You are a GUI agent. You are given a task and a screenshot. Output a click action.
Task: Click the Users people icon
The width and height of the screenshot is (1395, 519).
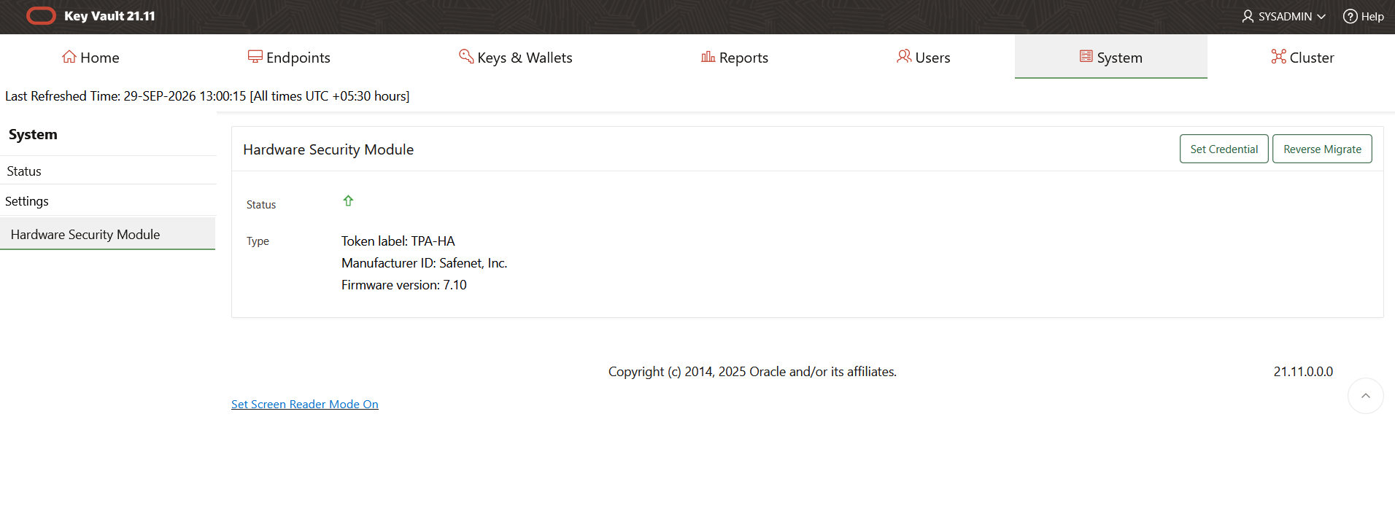click(904, 57)
